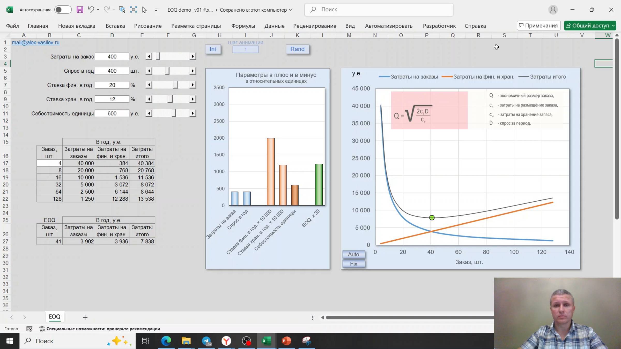Open the Формулы ribbon tab
This screenshot has width=621, height=349.
[243, 26]
